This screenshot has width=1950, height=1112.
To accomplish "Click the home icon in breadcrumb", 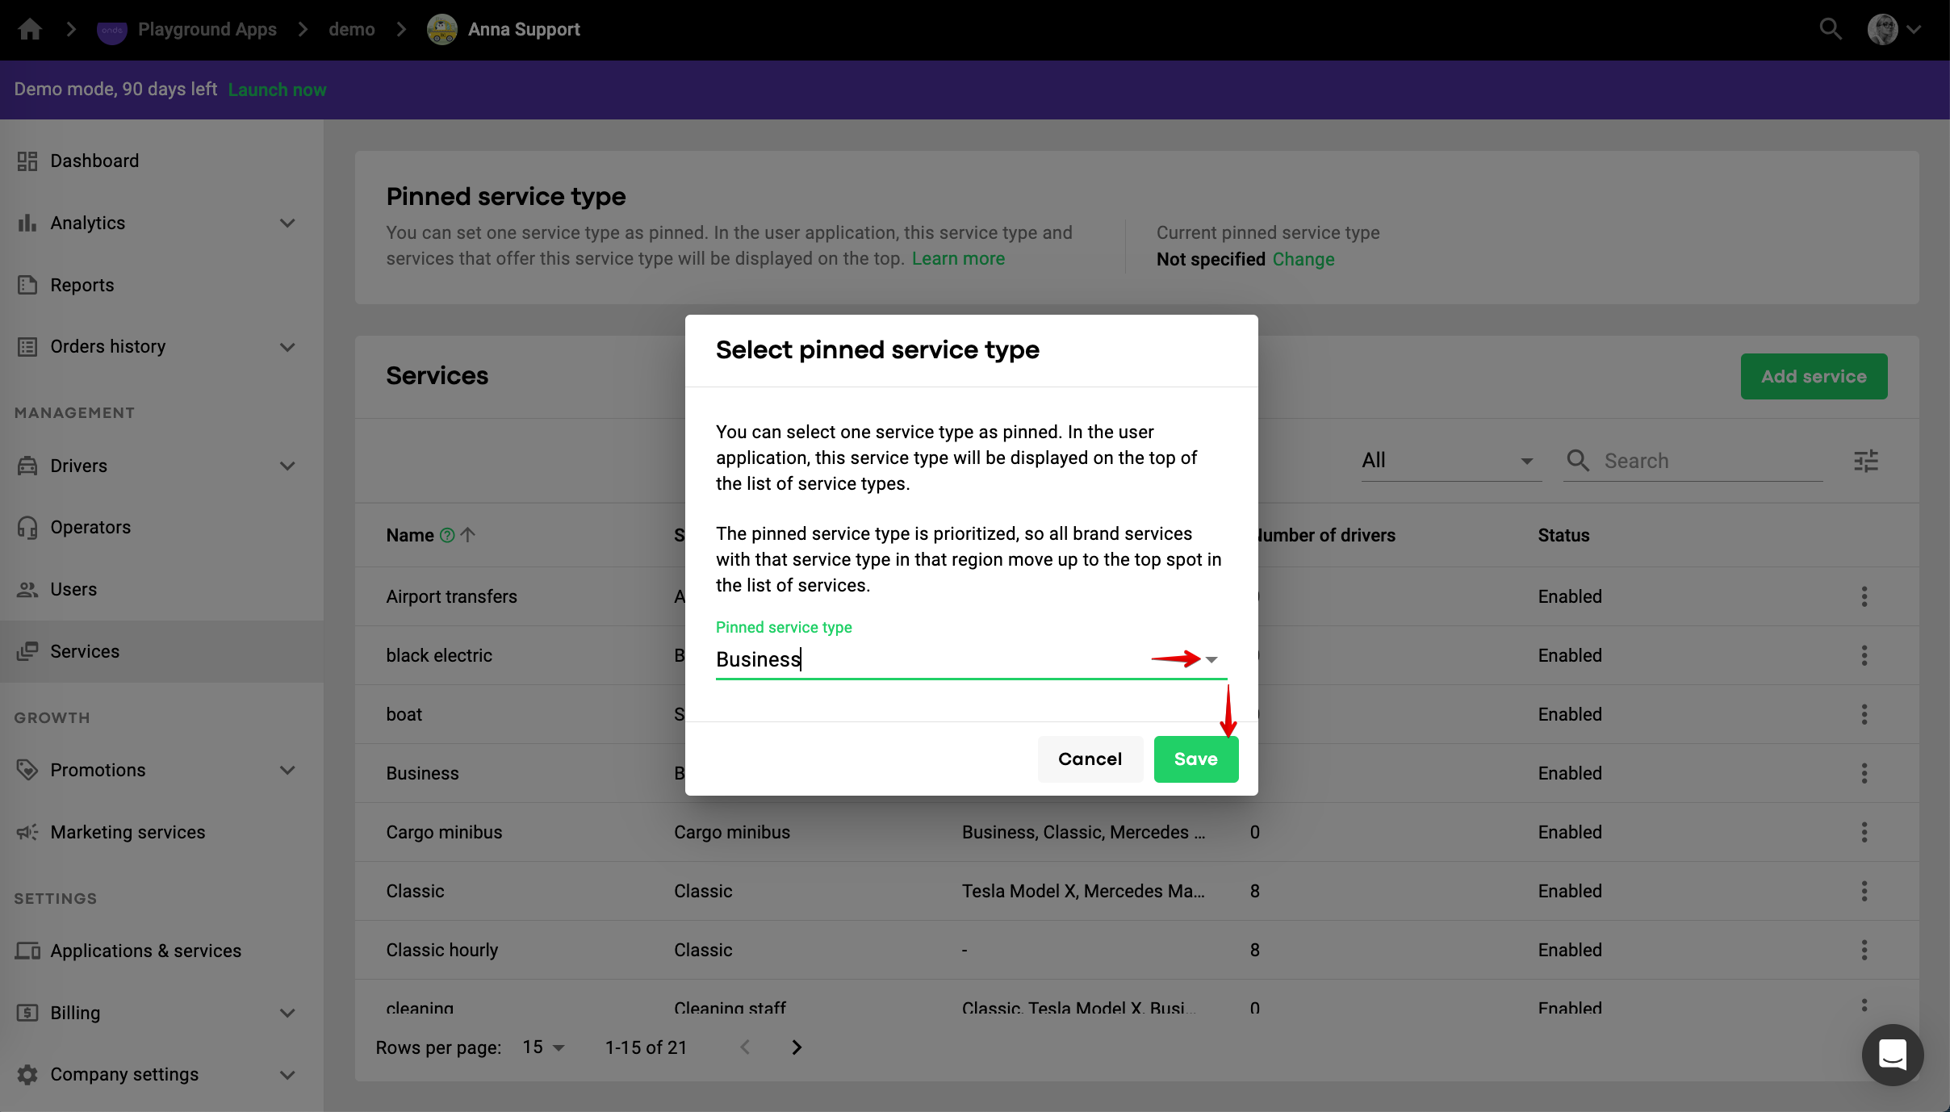I will [30, 29].
